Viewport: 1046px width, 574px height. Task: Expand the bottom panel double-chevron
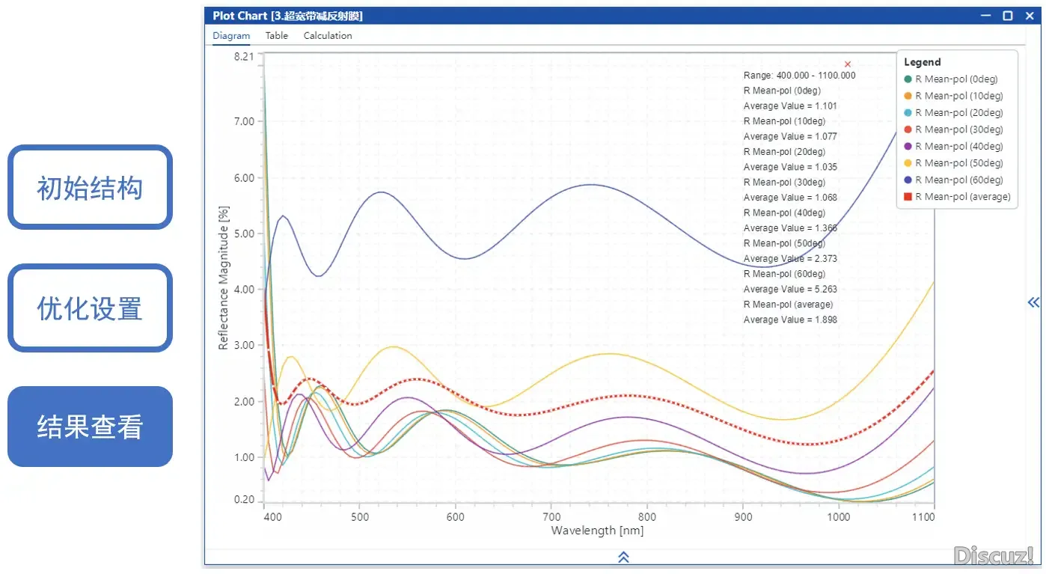623,557
